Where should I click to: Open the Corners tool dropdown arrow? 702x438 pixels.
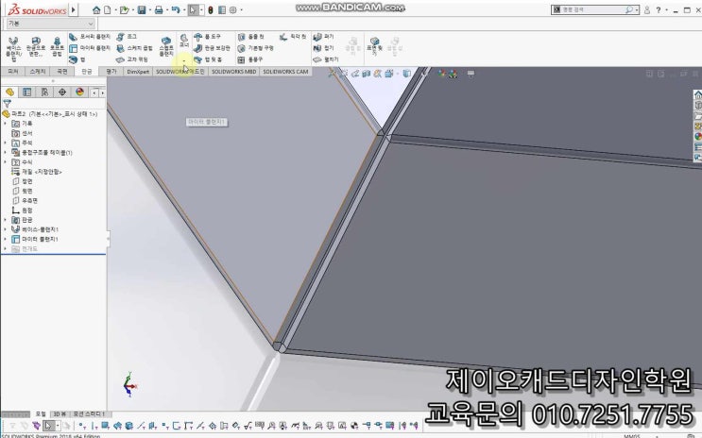click(184, 60)
